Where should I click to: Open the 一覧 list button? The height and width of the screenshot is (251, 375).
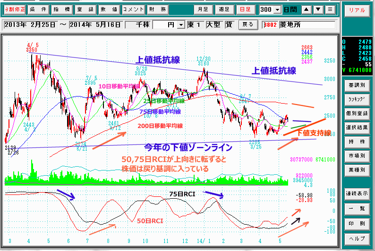[357, 209]
